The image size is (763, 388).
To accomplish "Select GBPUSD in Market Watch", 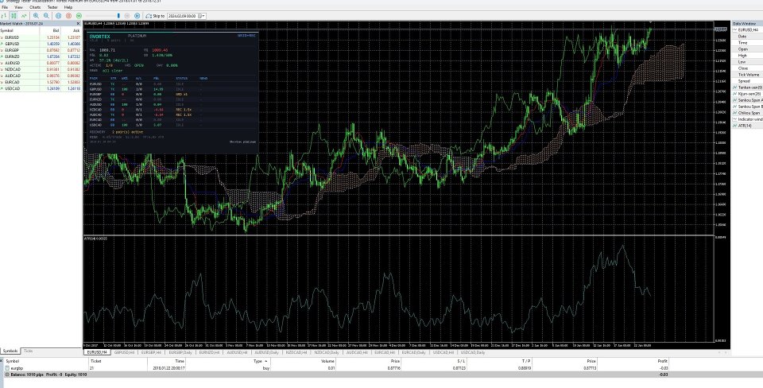I will (x=41, y=43).
